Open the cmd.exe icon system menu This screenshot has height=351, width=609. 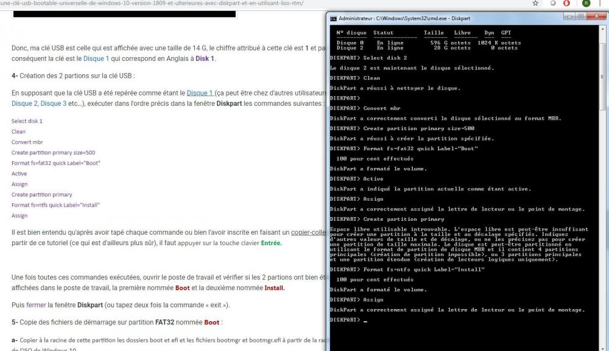(x=333, y=19)
